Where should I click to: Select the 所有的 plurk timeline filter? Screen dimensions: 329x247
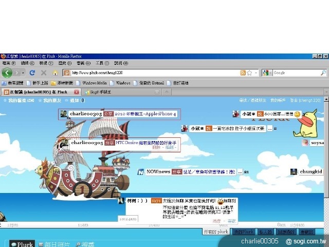click(x=215, y=232)
